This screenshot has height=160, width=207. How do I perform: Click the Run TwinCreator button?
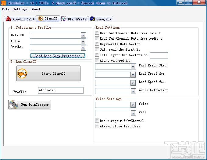tap(30, 105)
